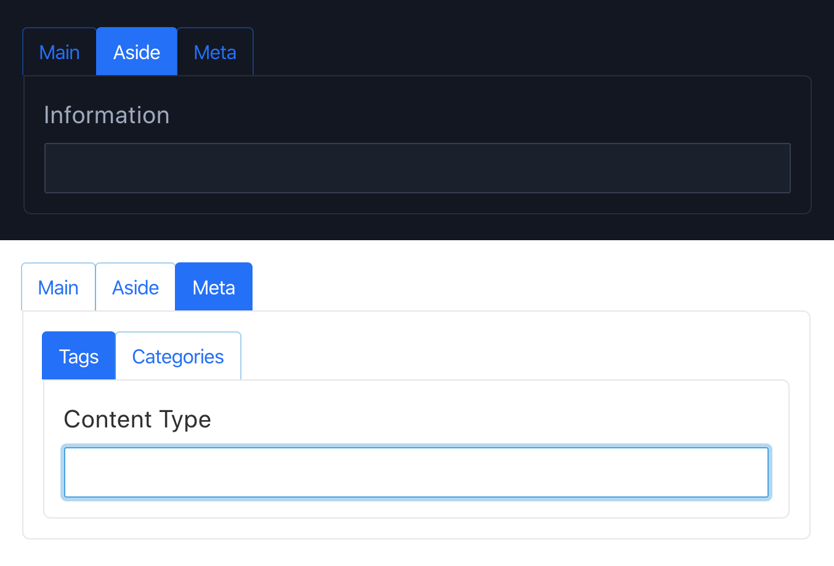Screen dimensions: 834x566
Task: Click the highlighted blue Tags tab
Action: [x=79, y=357]
